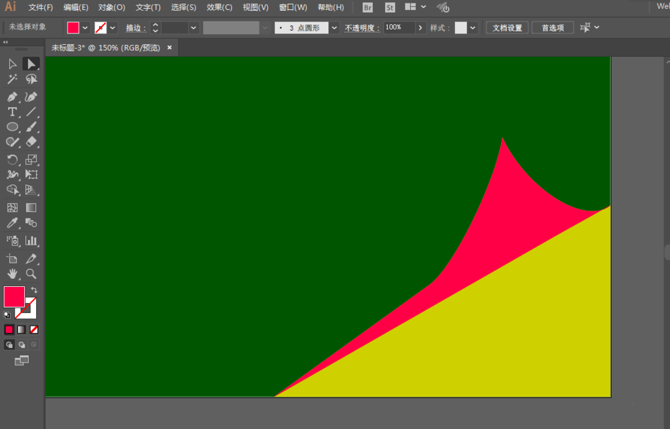Screen dimensions: 670x429
Task: Select the Pen tool
Action: tap(12, 97)
